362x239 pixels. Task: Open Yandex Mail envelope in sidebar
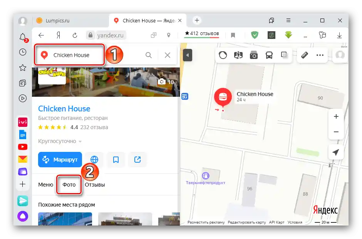(x=23, y=159)
